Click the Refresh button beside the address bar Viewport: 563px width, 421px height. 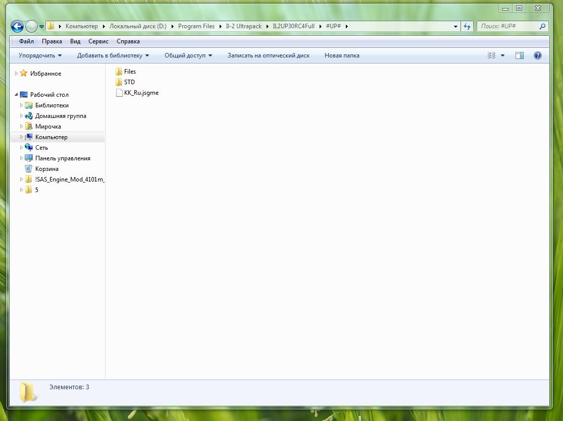coord(467,26)
